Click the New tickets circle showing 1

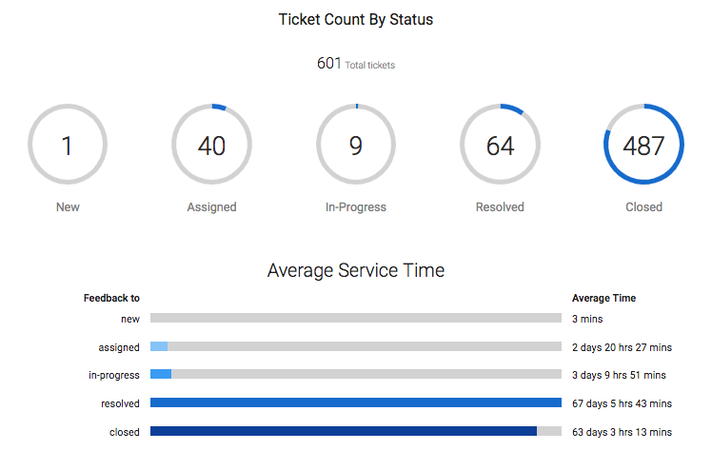pos(68,145)
